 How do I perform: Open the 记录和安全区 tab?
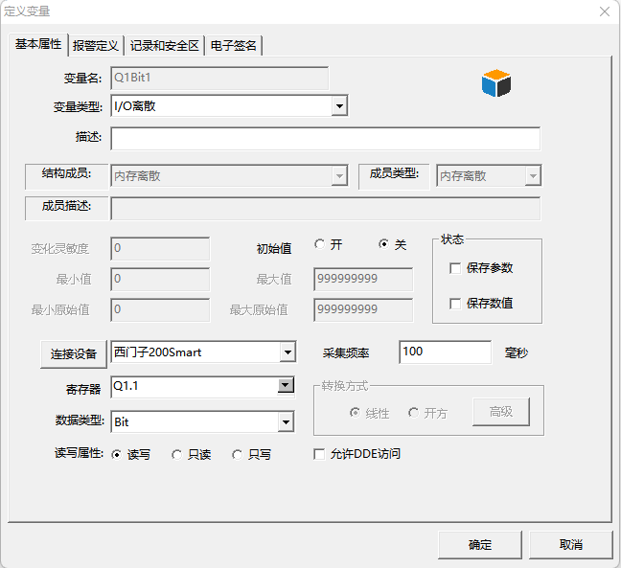coord(165,46)
